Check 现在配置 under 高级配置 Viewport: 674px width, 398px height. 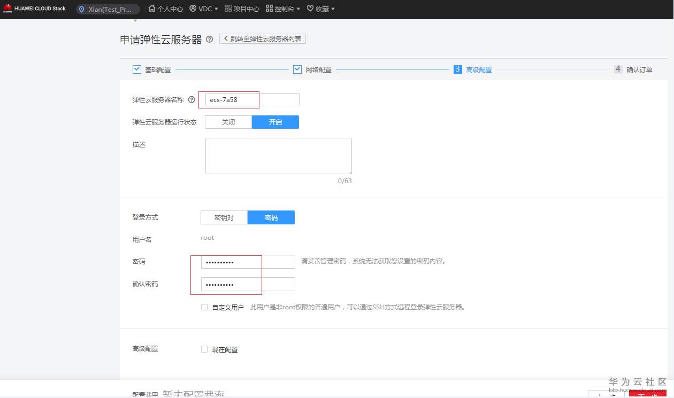coord(204,349)
